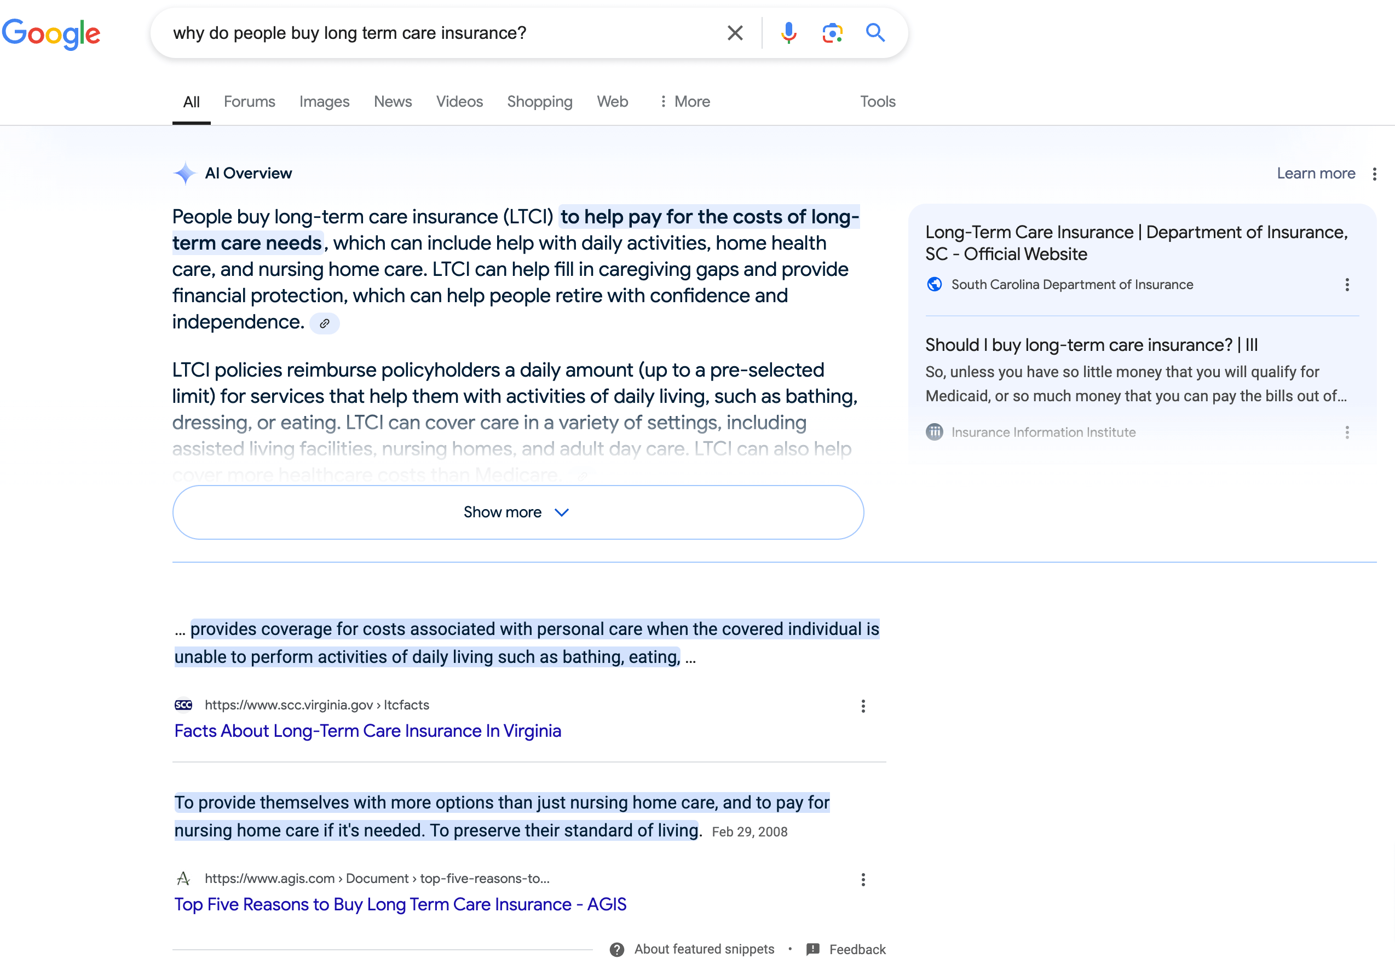The height and width of the screenshot is (970, 1395).
Task: Open the three-dot menu on the AGIS result
Action: tap(863, 879)
